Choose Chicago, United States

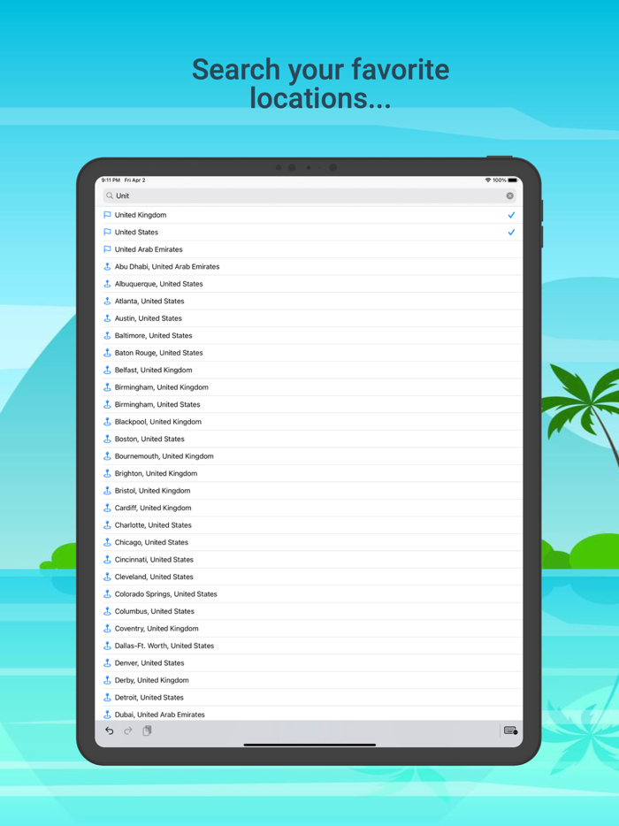tap(151, 542)
